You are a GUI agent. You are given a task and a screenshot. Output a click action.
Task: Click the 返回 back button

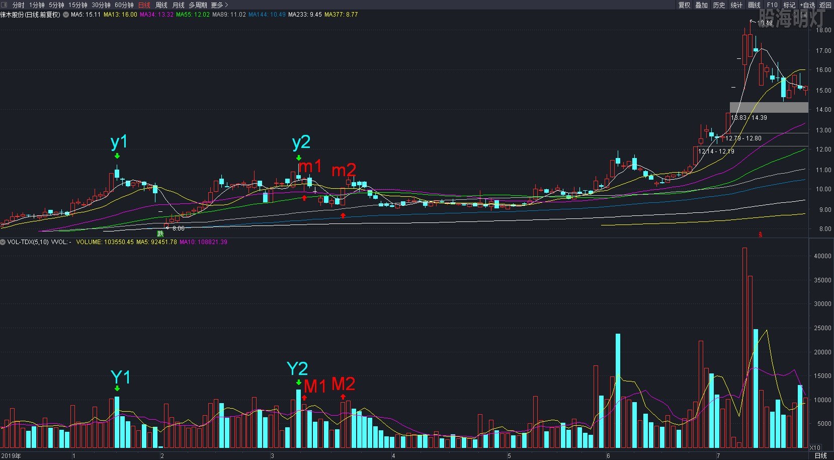click(x=825, y=5)
